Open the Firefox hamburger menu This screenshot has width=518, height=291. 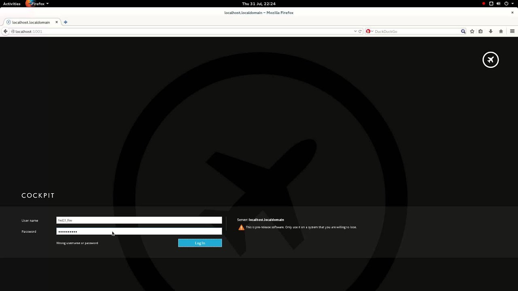(x=512, y=31)
